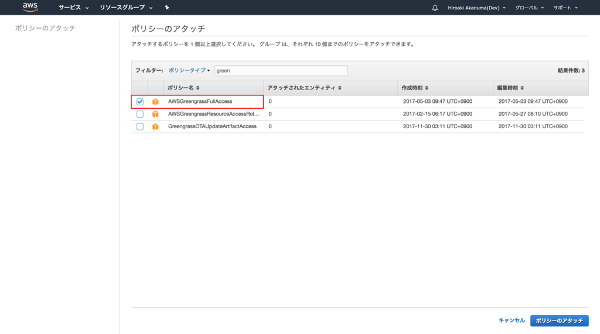Screen dimensions: 600x334
Task: Sort by ポリシー名 column
Action: pos(183,88)
